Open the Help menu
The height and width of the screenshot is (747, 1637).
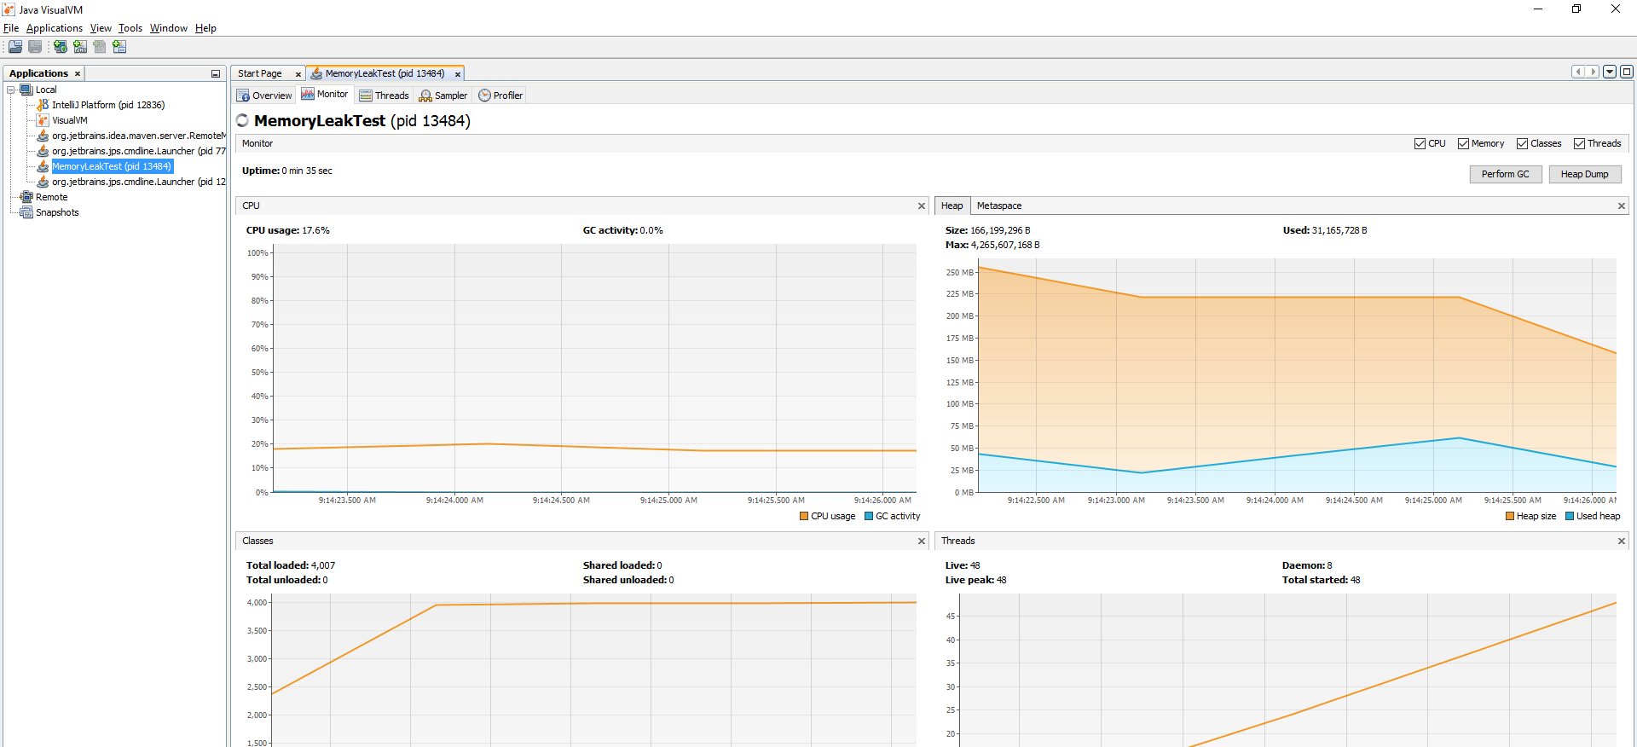pyautogui.click(x=205, y=28)
